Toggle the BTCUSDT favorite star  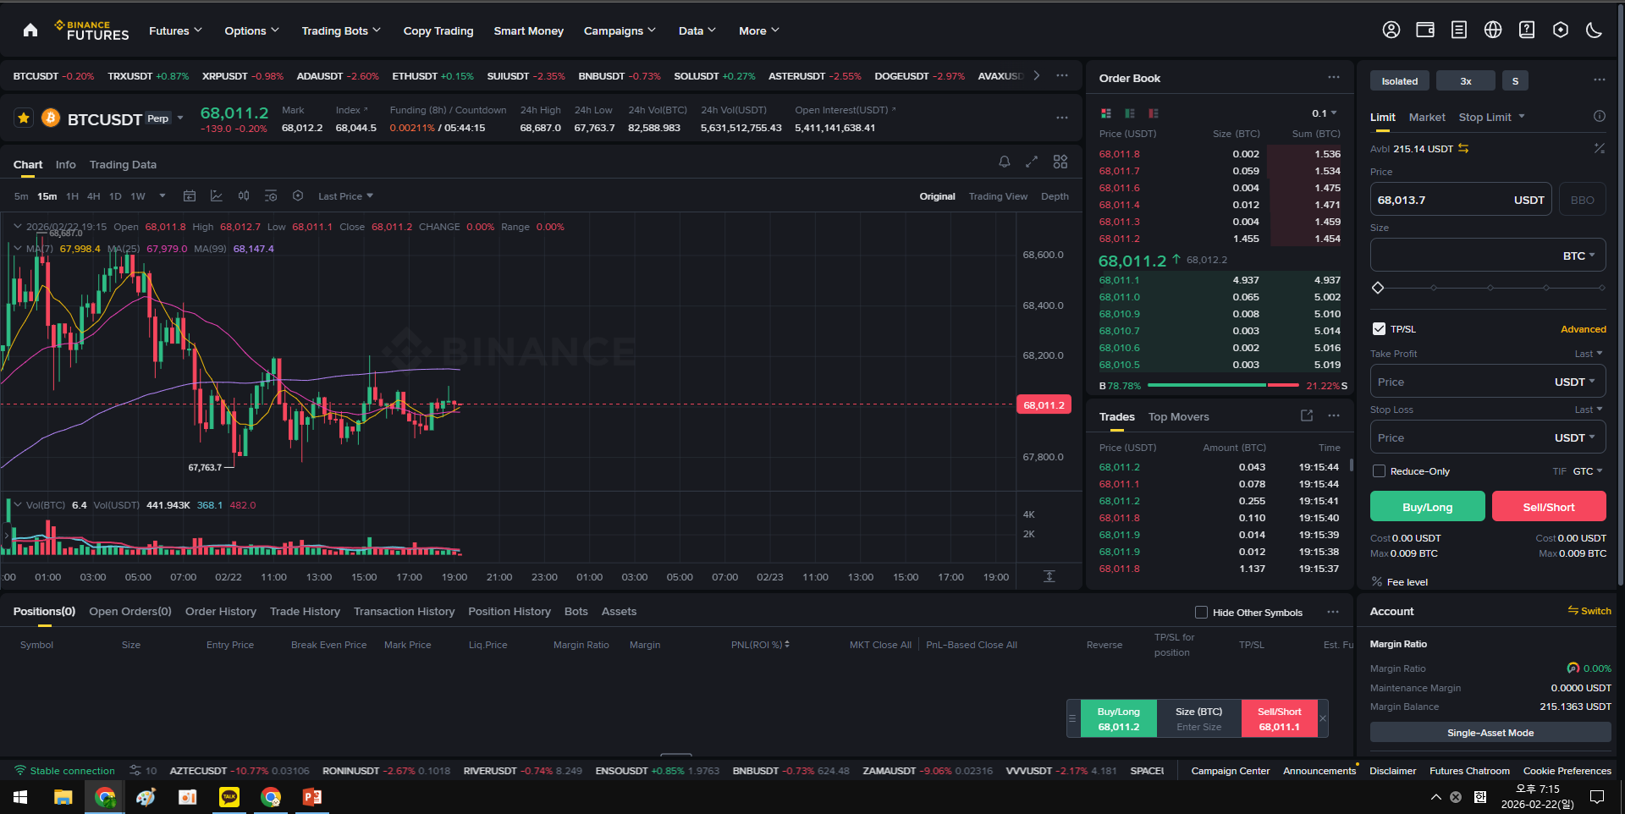[x=24, y=118]
